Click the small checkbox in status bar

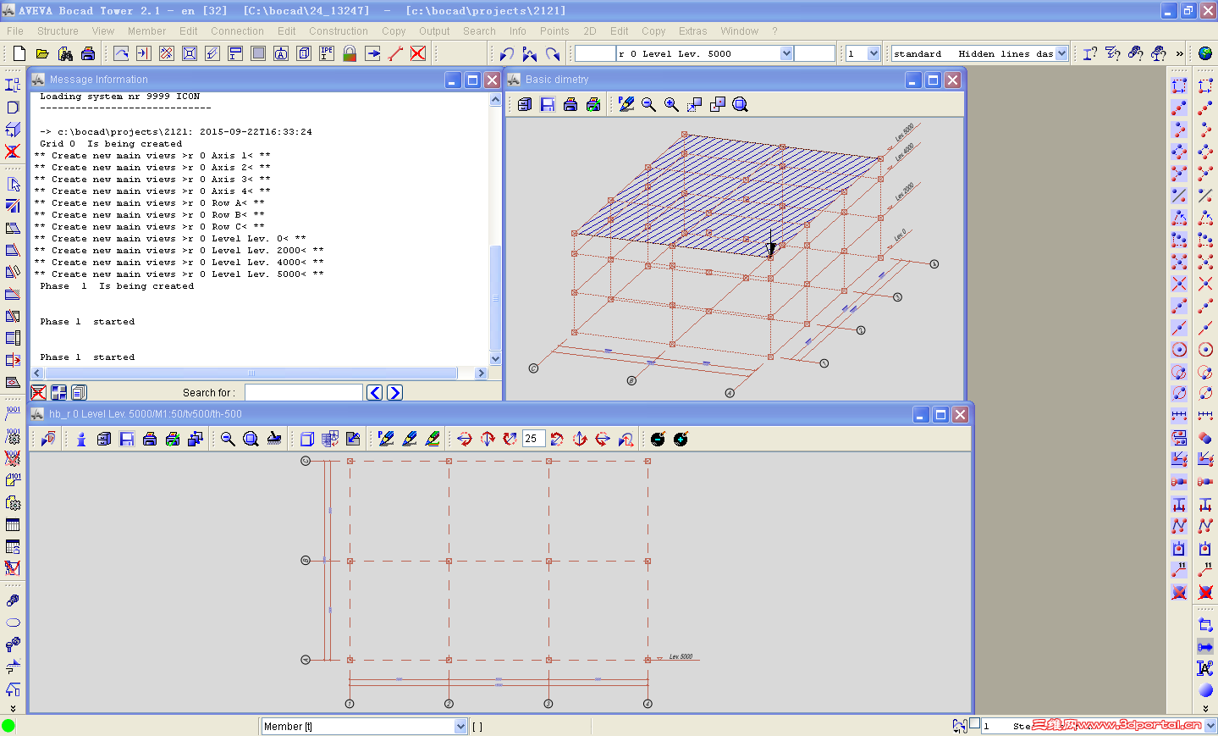pos(975,723)
